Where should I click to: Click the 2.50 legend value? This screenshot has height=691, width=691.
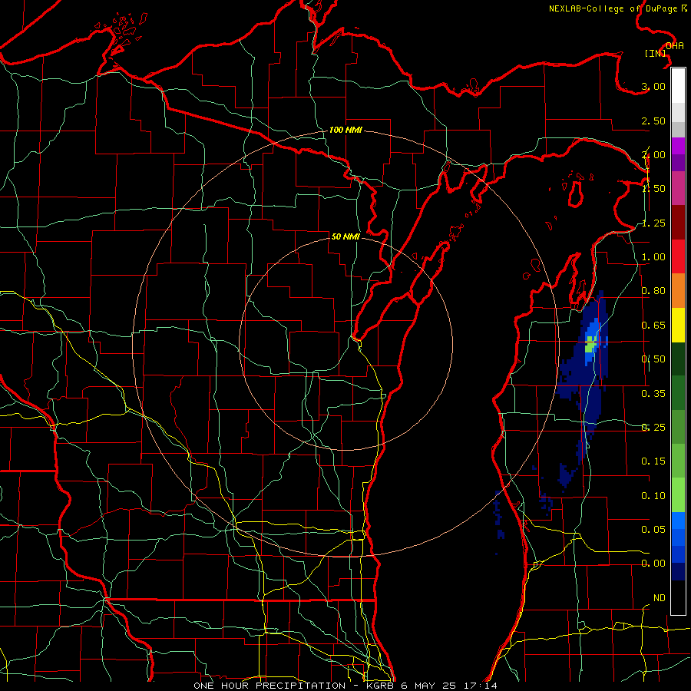click(x=653, y=121)
